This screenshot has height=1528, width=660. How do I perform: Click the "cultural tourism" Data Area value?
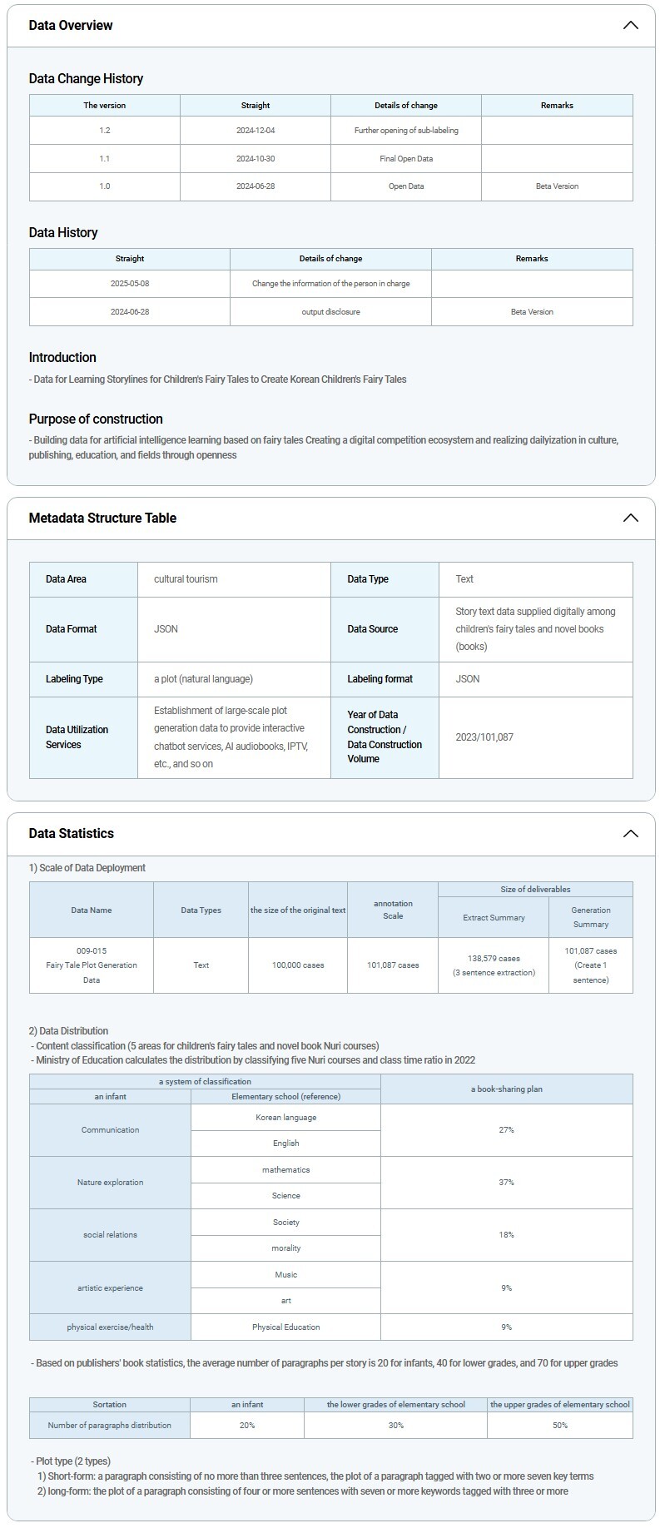point(186,579)
